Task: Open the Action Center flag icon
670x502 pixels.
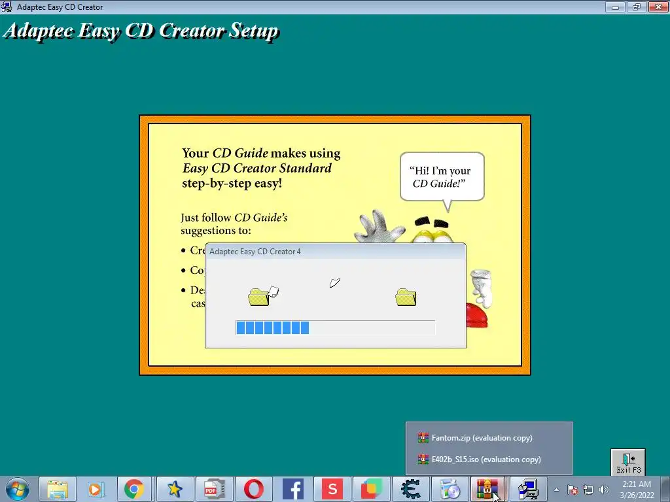Action: [x=573, y=490]
